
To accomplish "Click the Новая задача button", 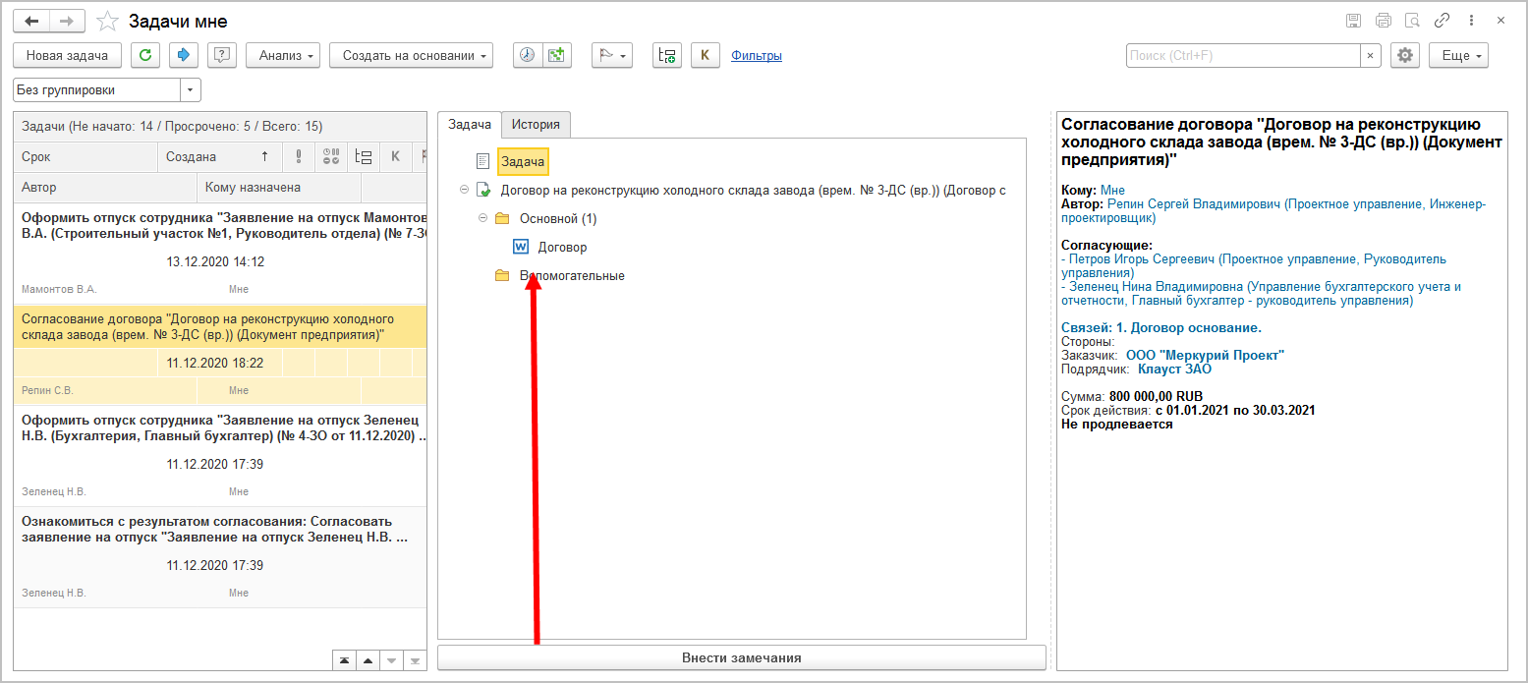I will [67, 55].
